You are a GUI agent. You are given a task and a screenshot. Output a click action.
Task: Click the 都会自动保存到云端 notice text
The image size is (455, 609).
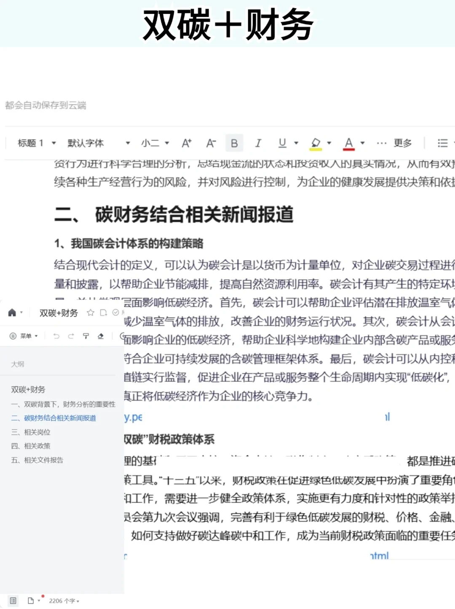click(45, 105)
